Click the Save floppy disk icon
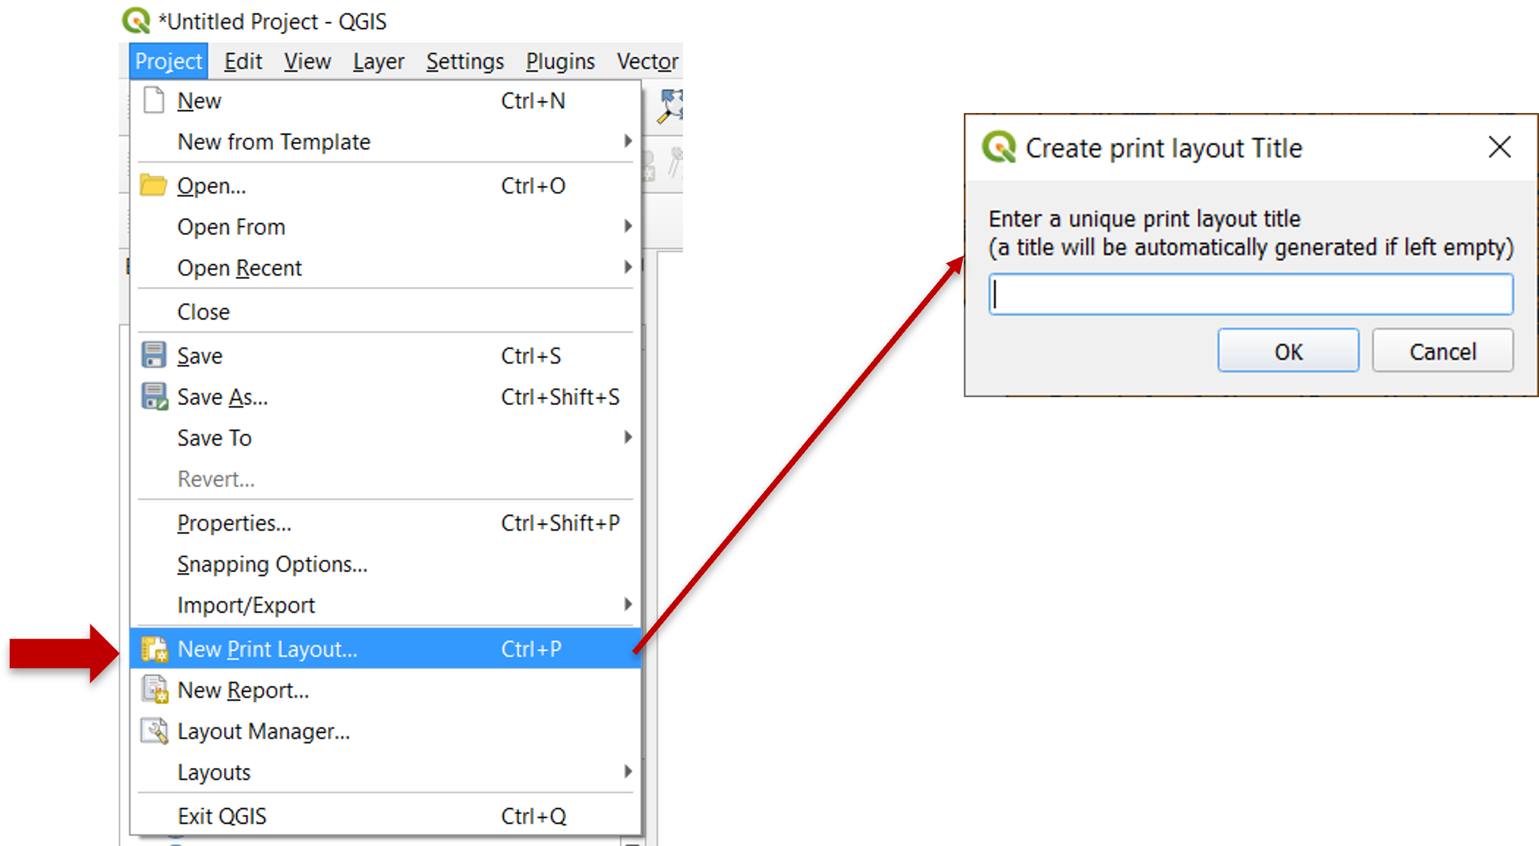 pos(154,355)
